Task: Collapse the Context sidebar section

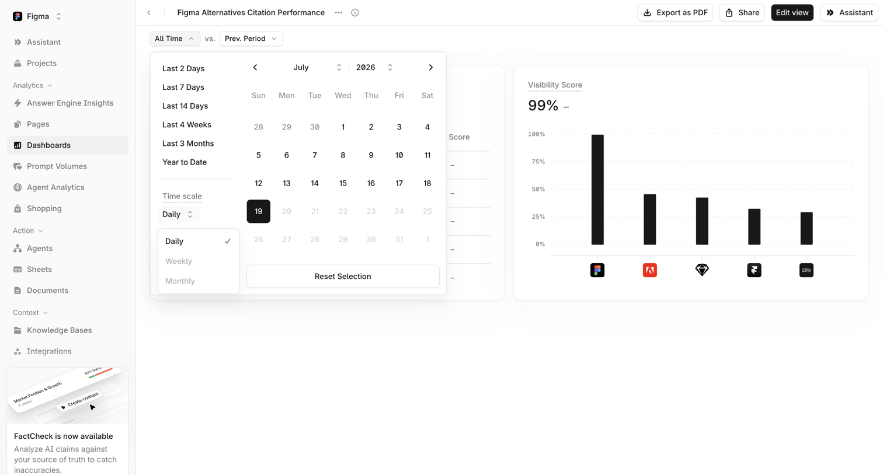Action: click(30, 313)
